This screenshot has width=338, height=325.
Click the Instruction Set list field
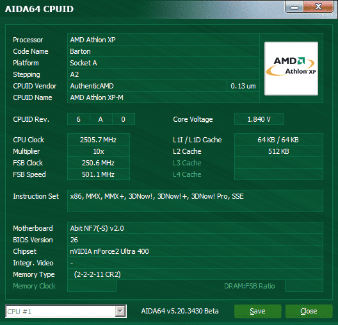click(195, 201)
